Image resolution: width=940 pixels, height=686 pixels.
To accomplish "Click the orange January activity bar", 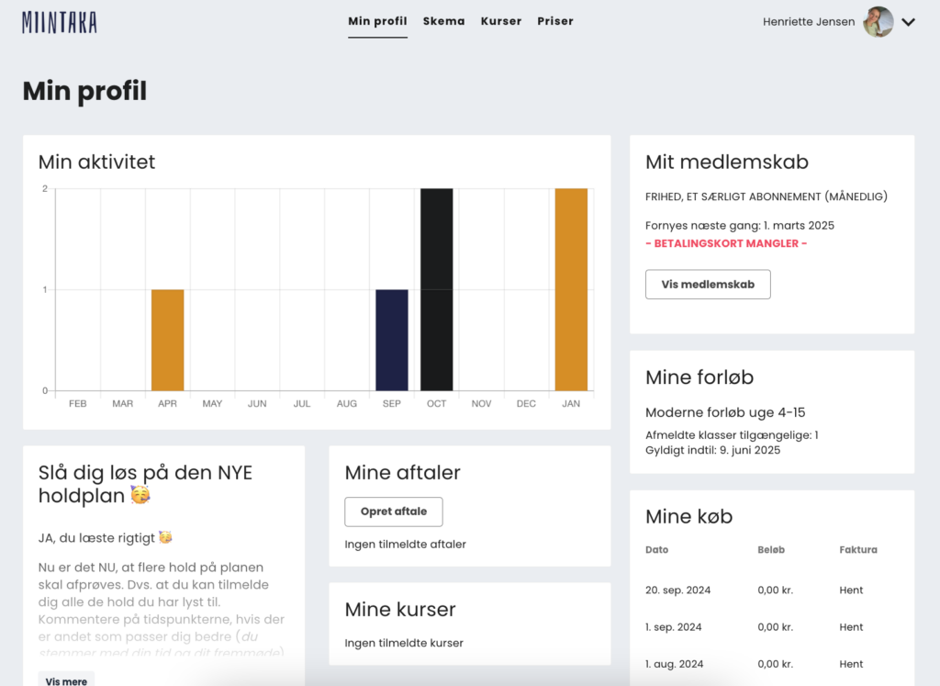I will [571, 289].
